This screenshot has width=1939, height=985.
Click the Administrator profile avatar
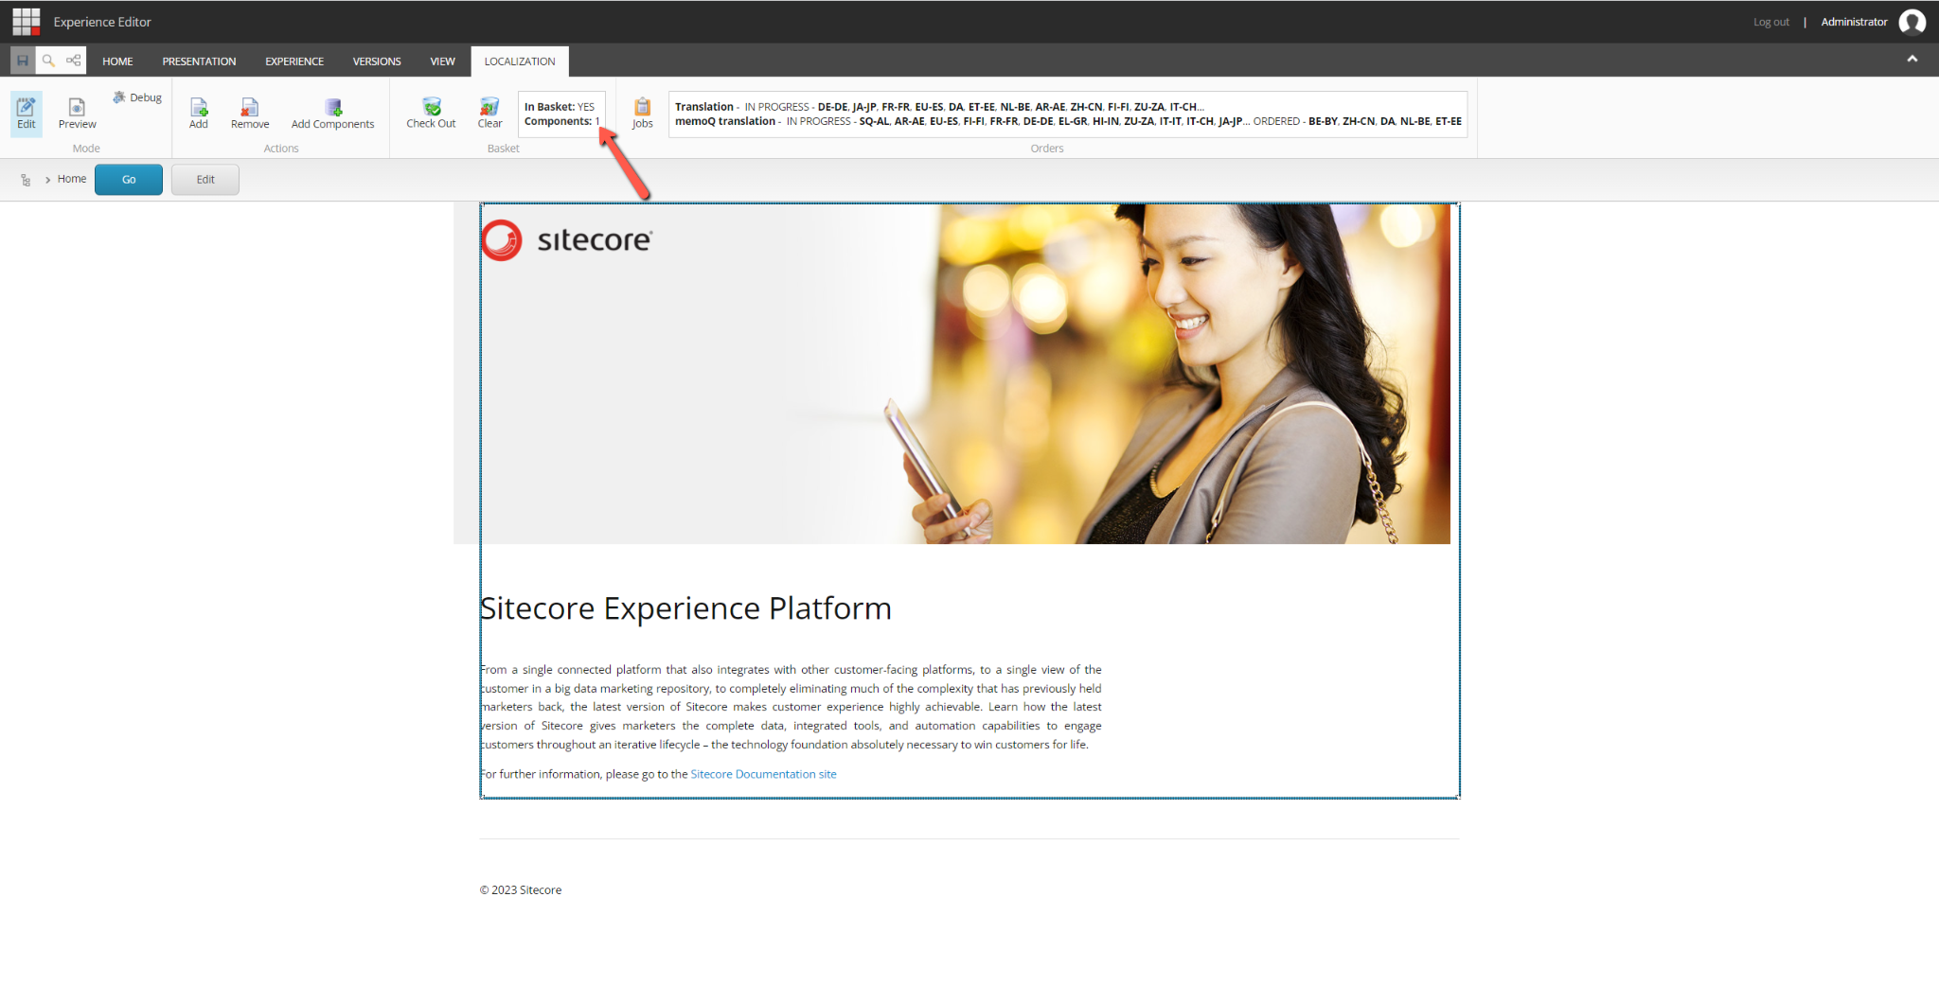pyautogui.click(x=1912, y=22)
